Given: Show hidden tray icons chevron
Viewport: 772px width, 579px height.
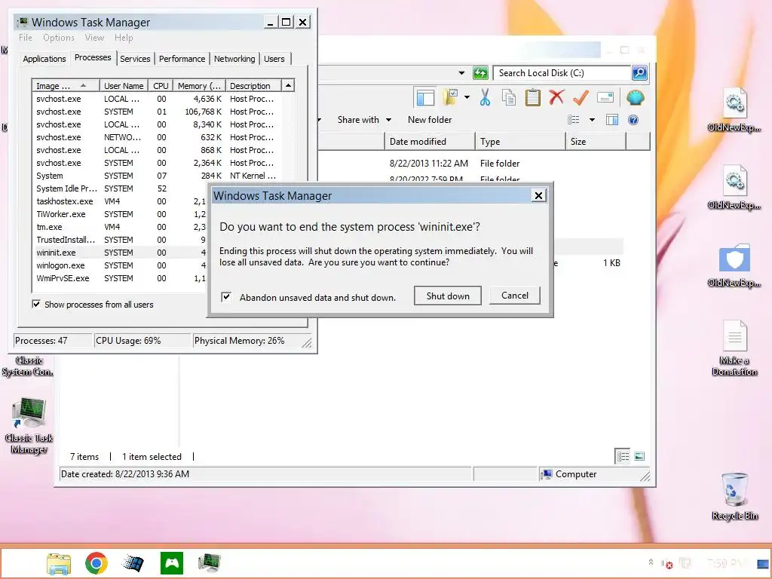Looking at the screenshot, I should click(651, 562).
